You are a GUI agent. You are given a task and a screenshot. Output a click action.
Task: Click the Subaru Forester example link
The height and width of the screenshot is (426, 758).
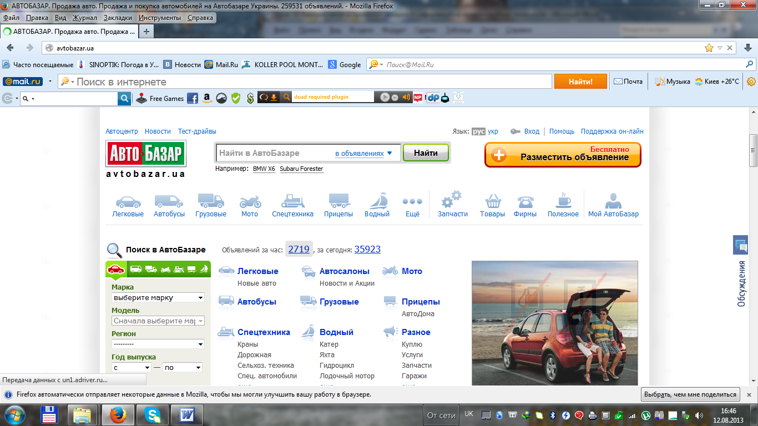tap(301, 169)
